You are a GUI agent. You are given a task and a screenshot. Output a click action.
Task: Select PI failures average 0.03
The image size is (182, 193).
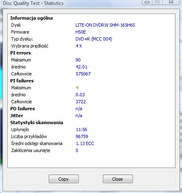[80, 95]
